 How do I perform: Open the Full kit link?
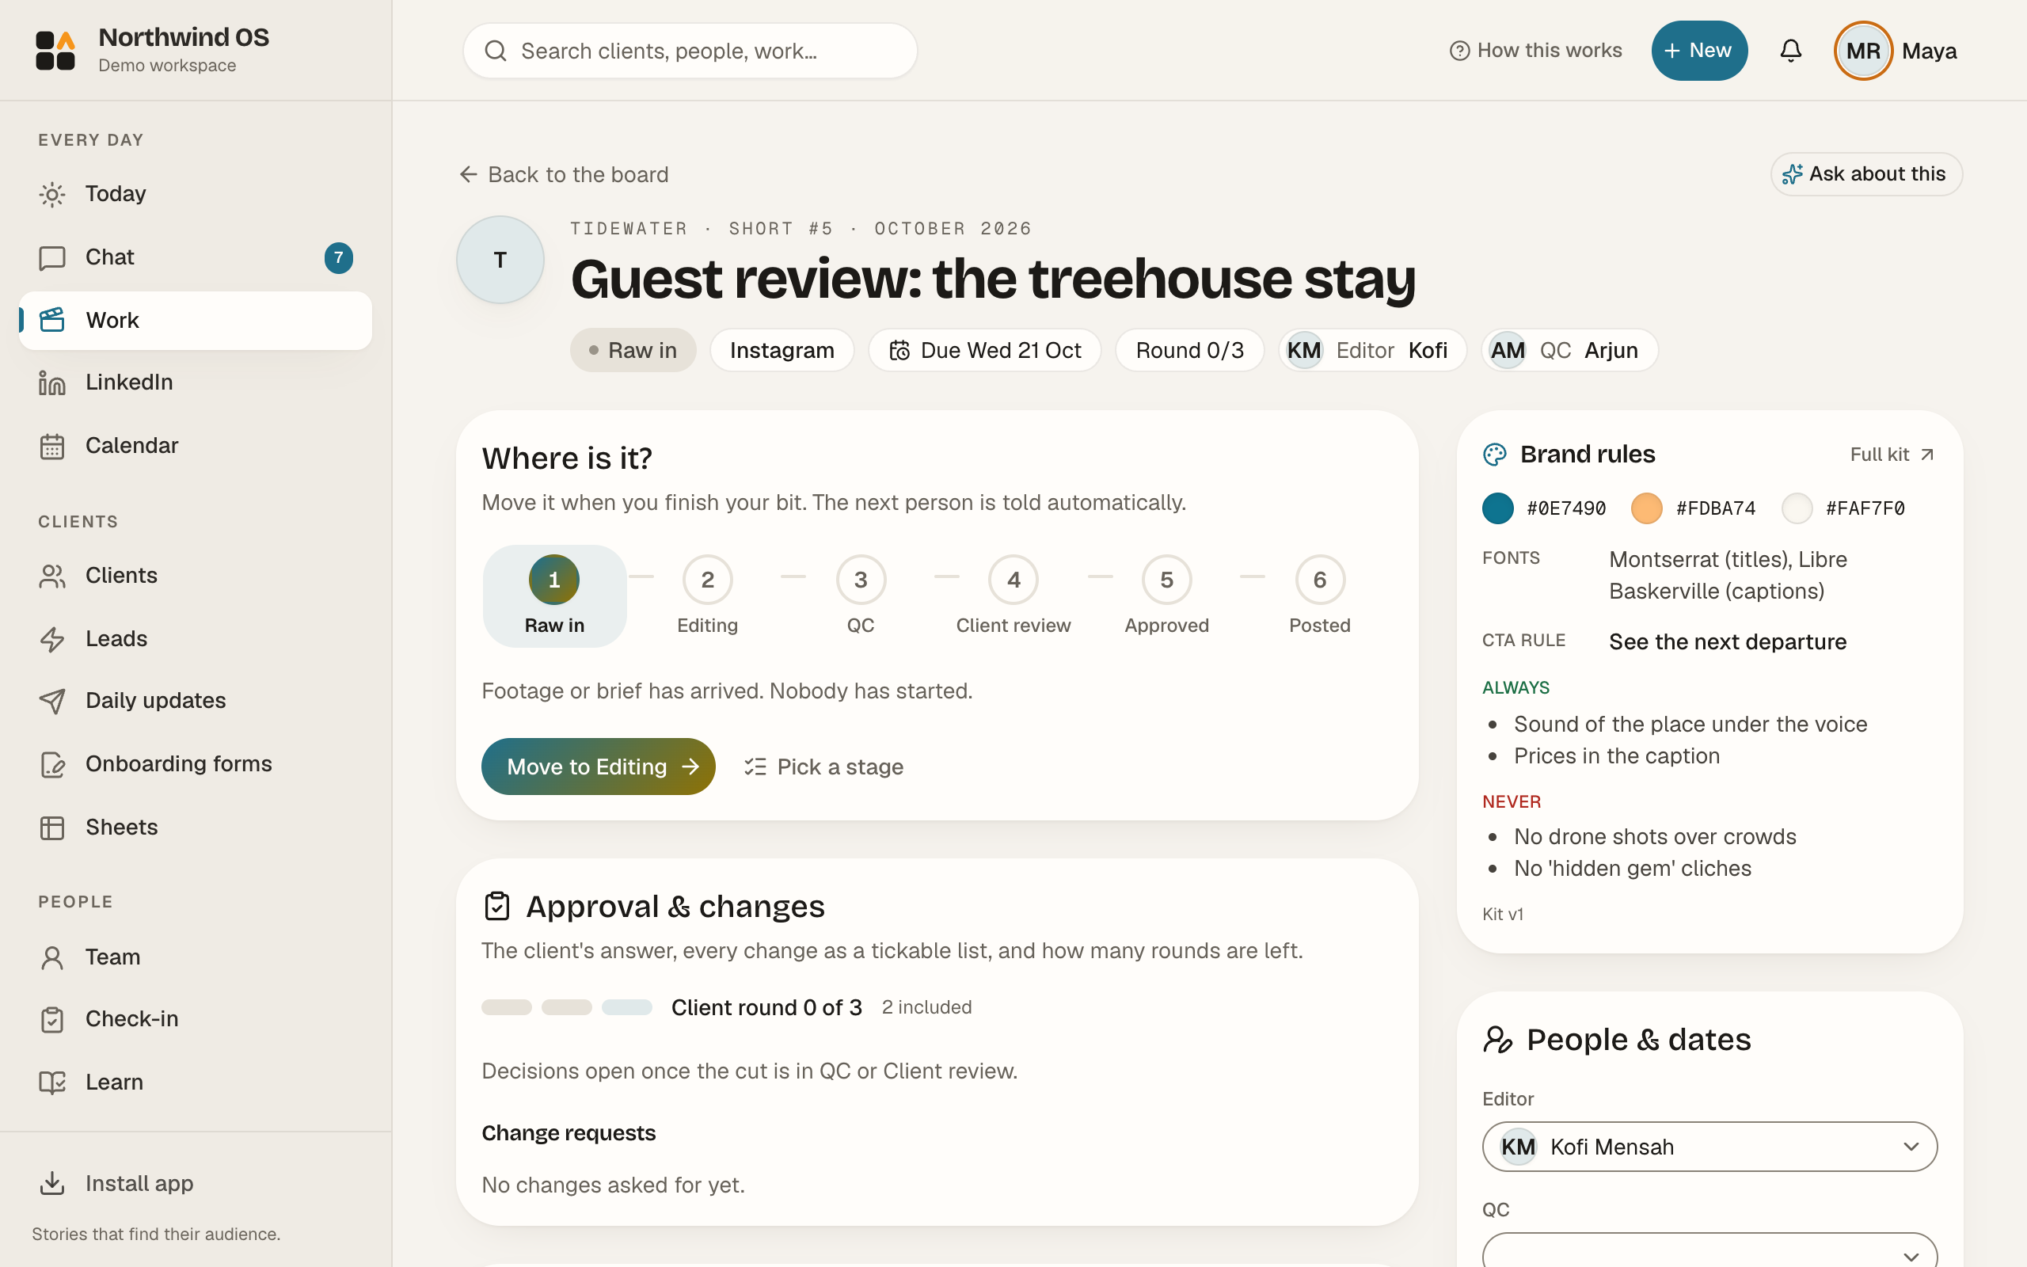[x=1892, y=455]
